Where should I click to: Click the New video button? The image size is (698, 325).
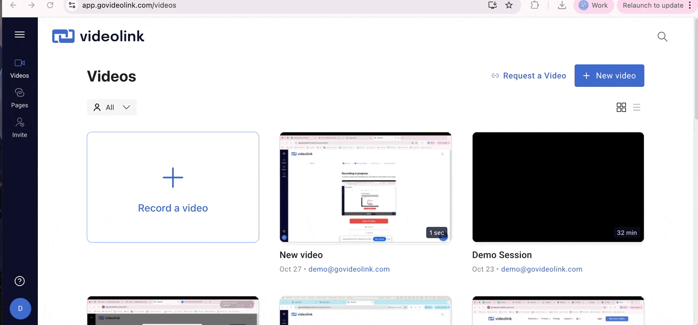coord(609,76)
